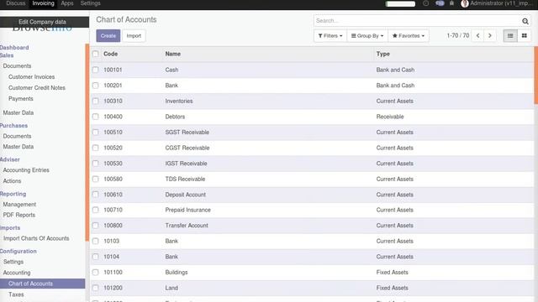Viewport: 538px width, 302px height.
Task: Open Payments in the sidebar
Action: (x=20, y=99)
